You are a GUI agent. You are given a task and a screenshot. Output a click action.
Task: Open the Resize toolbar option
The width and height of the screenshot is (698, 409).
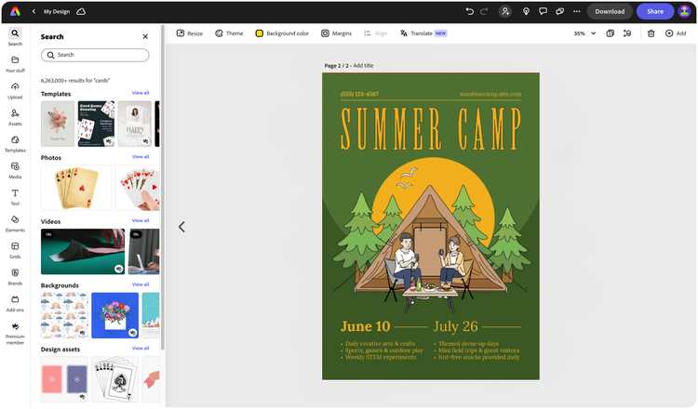pyautogui.click(x=190, y=33)
